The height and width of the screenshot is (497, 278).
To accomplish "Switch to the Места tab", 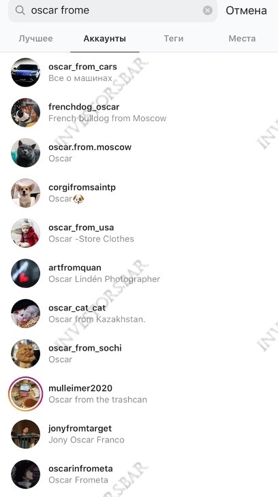I will click(x=242, y=39).
